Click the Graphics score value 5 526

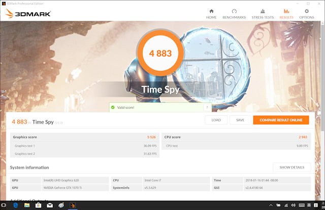pos(151,137)
